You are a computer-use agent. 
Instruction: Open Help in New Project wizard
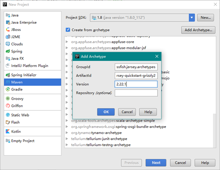(x=205, y=163)
